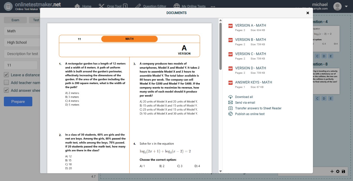Open VERSION D - MATH document

pyautogui.click(x=250, y=68)
